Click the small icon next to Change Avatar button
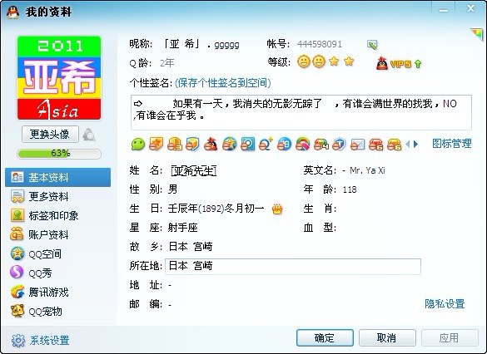The width and height of the screenshot is (487, 354). tap(89, 135)
